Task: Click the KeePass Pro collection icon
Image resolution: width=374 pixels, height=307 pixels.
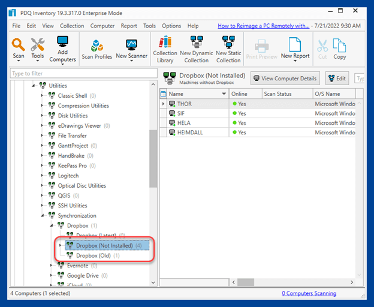Action: click(52, 165)
